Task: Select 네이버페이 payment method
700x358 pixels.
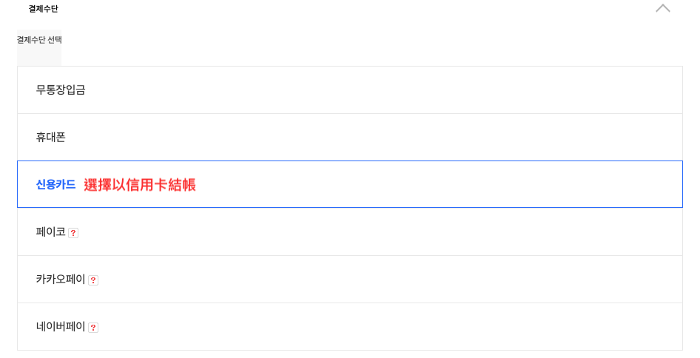Action: [349, 327]
